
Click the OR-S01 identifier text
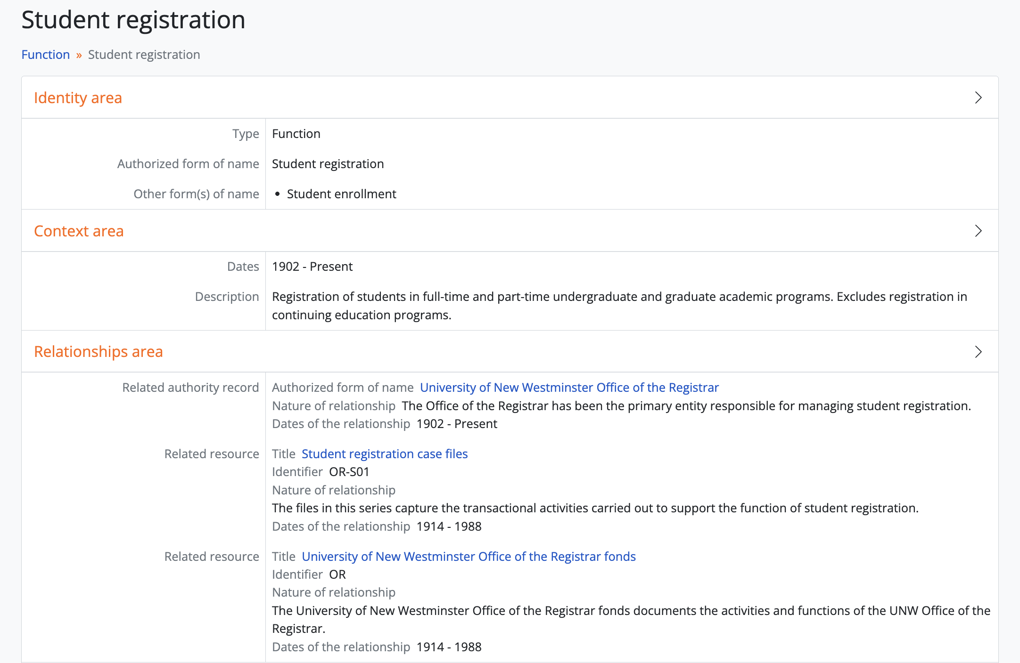coord(349,472)
